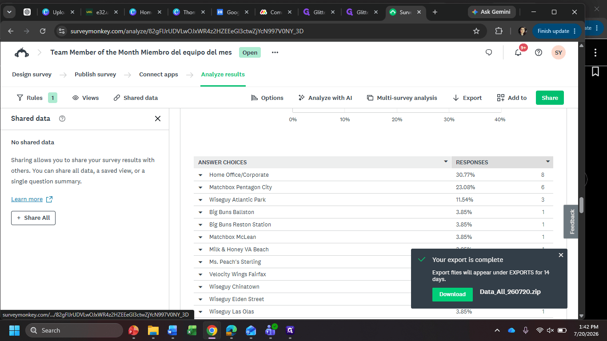607x341 pixels.
Task: Open the vertical Feedback tab
Action: pos(571,222)
